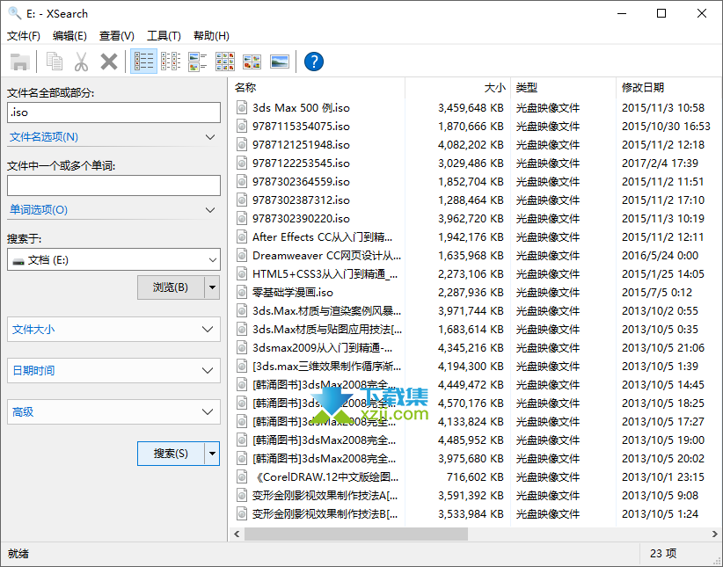
Task: Select the medium thumbnails view icon
Action: tap(252, 62)
